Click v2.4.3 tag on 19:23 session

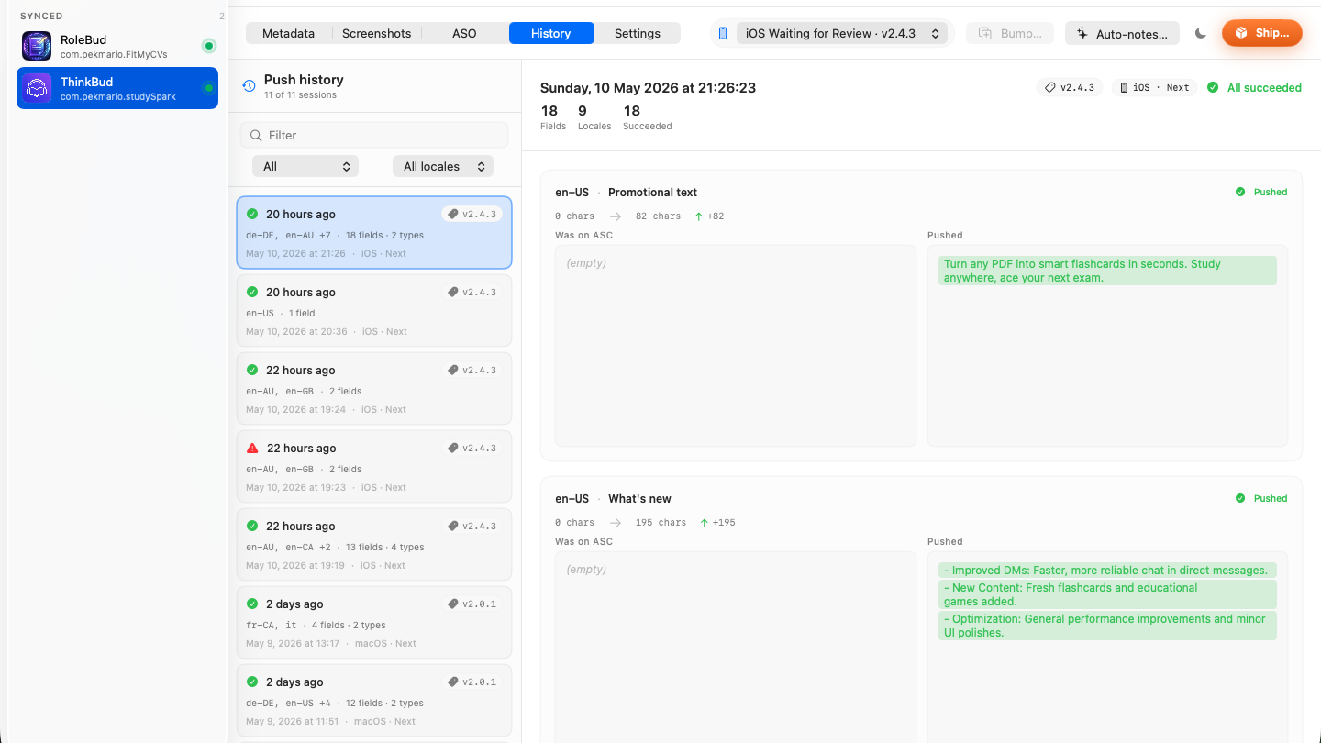[472, 448]
